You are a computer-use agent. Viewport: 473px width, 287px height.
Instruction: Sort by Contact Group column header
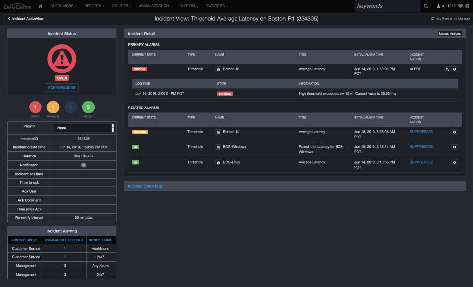(x=25, y=240)
